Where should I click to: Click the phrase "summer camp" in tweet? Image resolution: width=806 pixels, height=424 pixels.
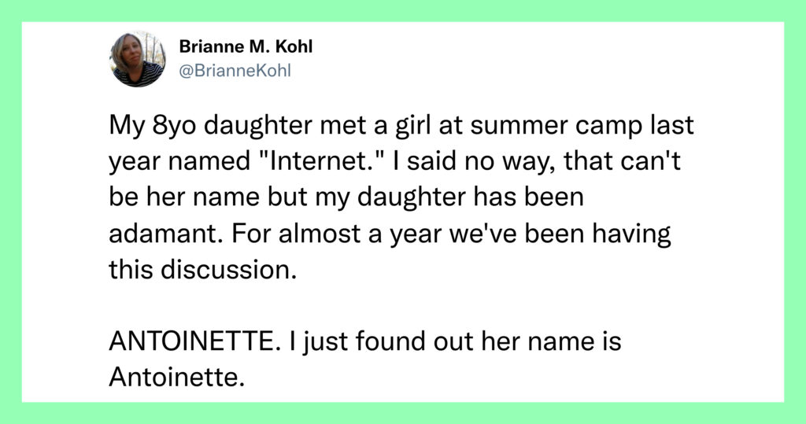click(x=519, y=127)
